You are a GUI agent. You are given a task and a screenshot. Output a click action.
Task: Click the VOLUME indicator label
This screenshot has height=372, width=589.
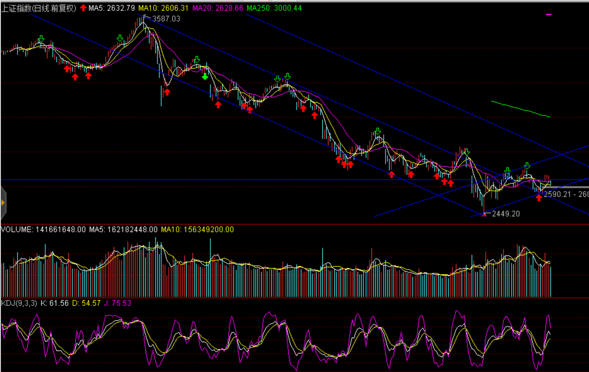[x=17, y=229]
